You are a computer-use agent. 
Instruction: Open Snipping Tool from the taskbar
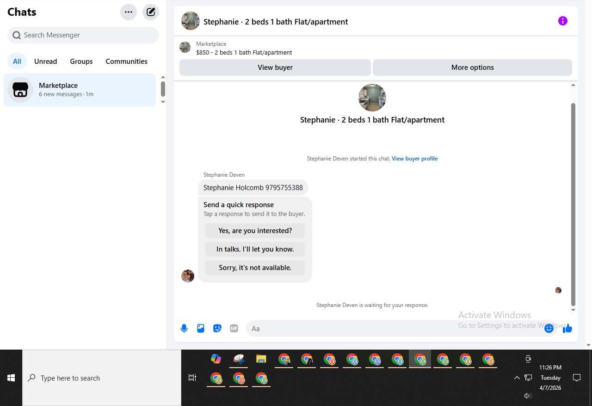(239, 359)
